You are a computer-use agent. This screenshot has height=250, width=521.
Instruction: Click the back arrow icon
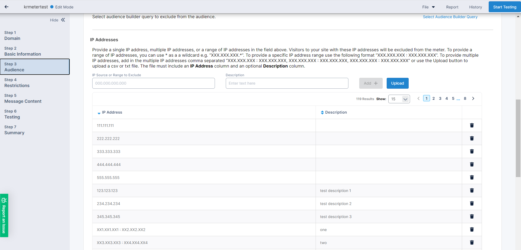[x=7, y=7]
